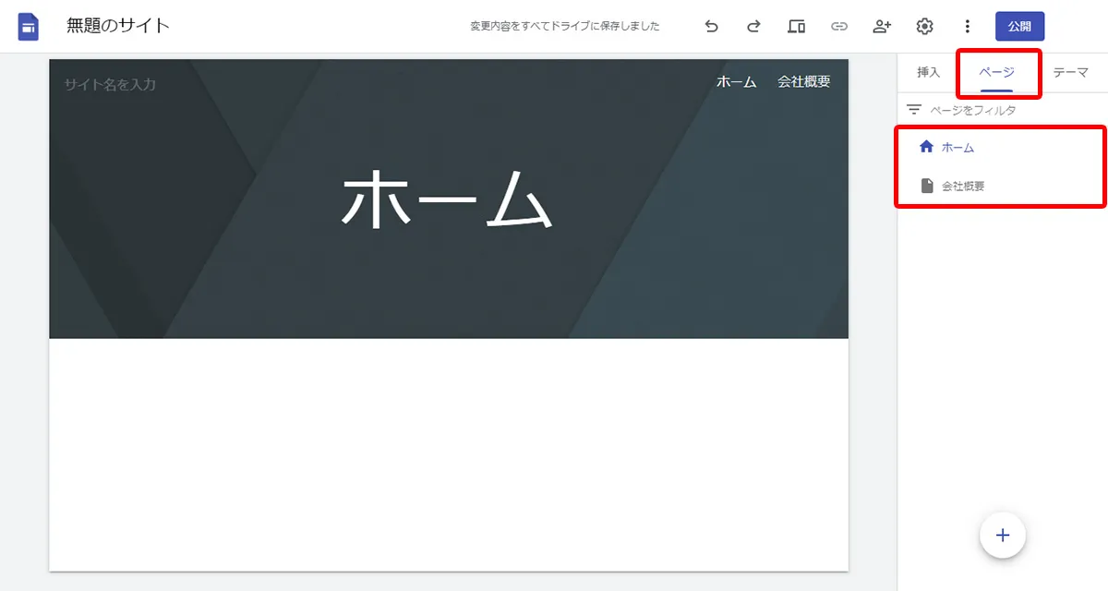This screenshot has height=591, width=1108.
Task: Select 会社概要 page in the page list
Action: 962,187
